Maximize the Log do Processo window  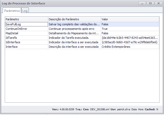pos(150,3)
